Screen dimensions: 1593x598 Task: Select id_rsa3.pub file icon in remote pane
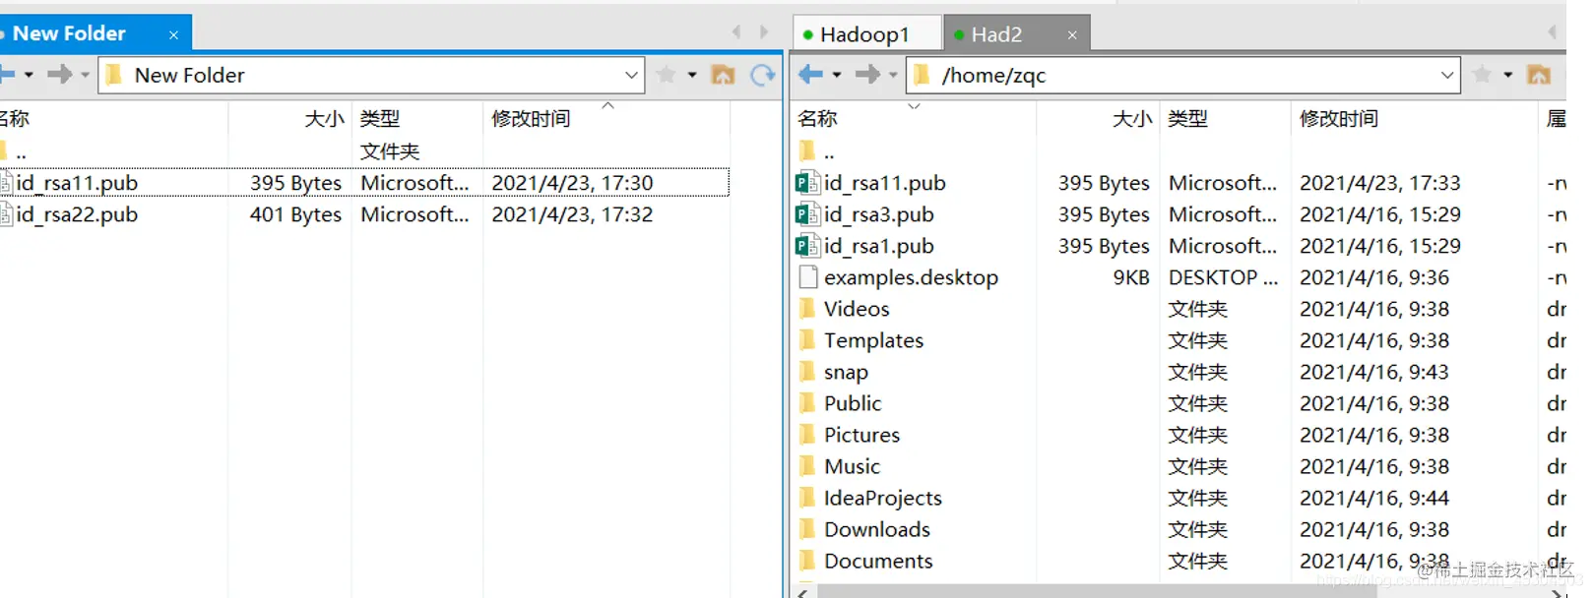tap(807, 214)
